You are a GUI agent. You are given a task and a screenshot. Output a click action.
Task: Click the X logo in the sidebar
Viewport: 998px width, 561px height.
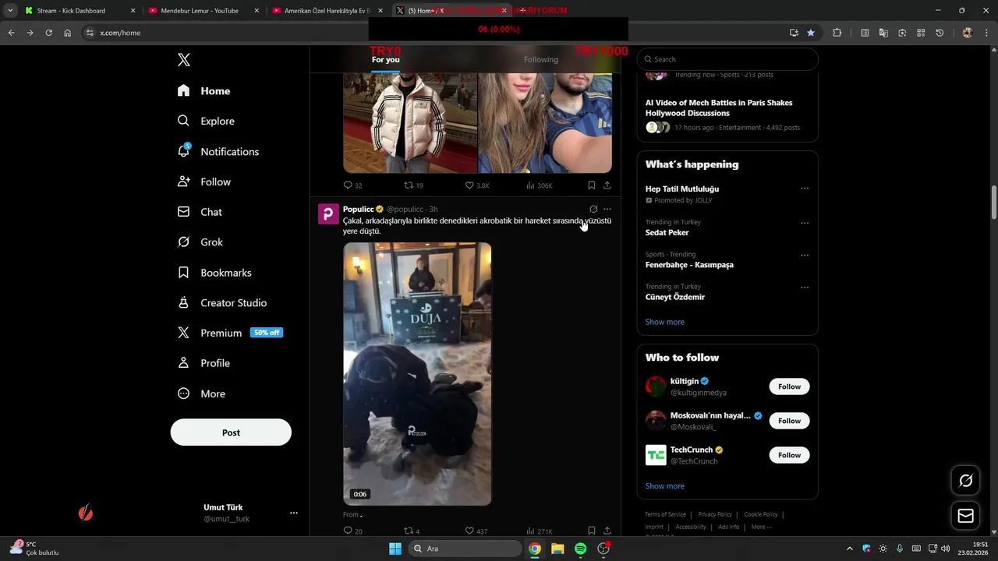(x=184, y=60)
